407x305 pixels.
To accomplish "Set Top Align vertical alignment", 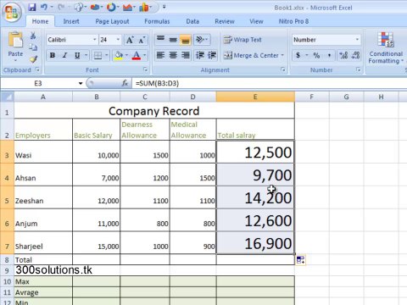I will tap(160, 40).
